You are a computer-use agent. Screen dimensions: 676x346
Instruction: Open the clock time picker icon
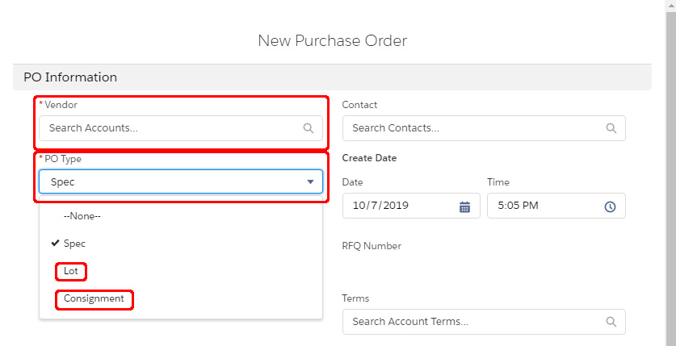610,206
